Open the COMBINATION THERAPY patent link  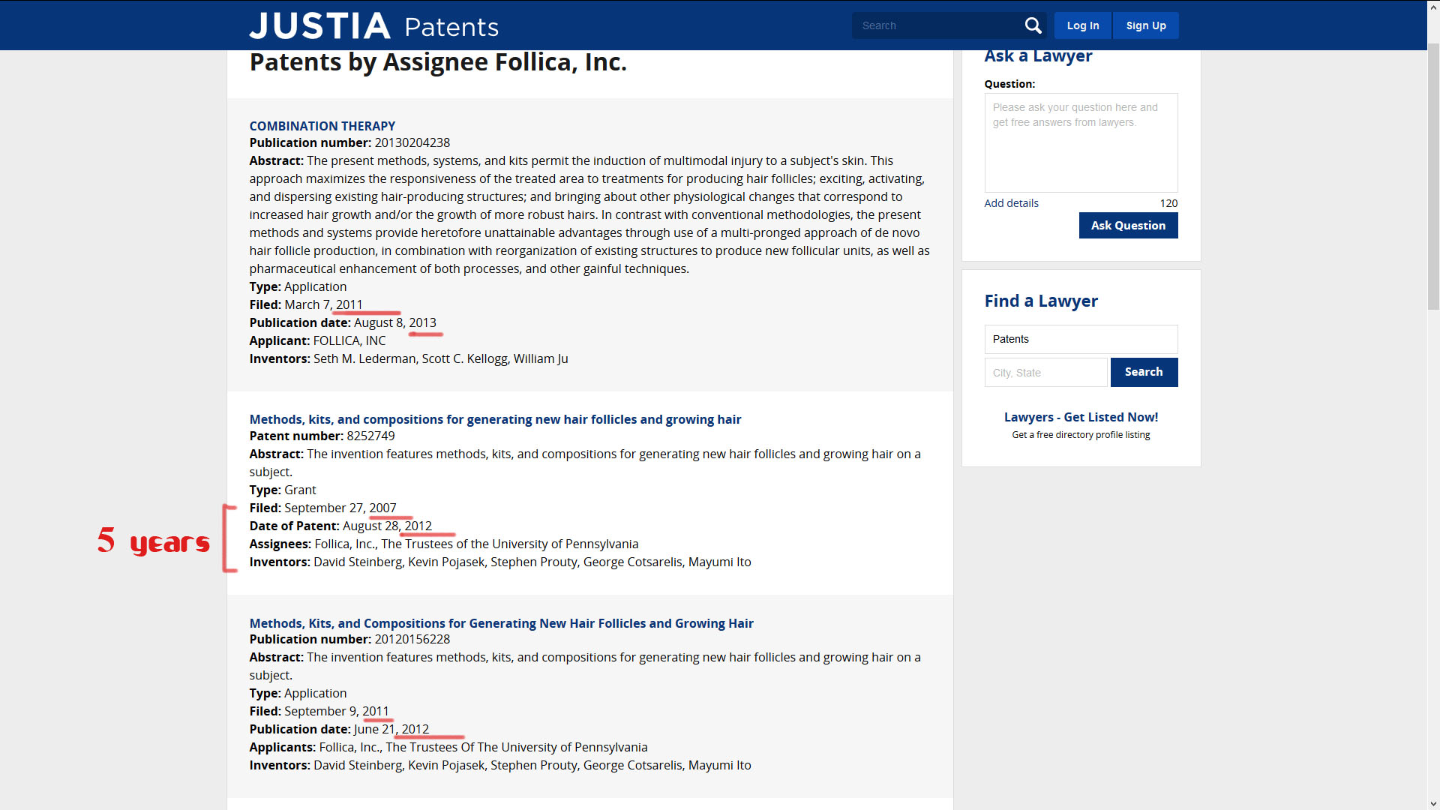coord(322,126)
